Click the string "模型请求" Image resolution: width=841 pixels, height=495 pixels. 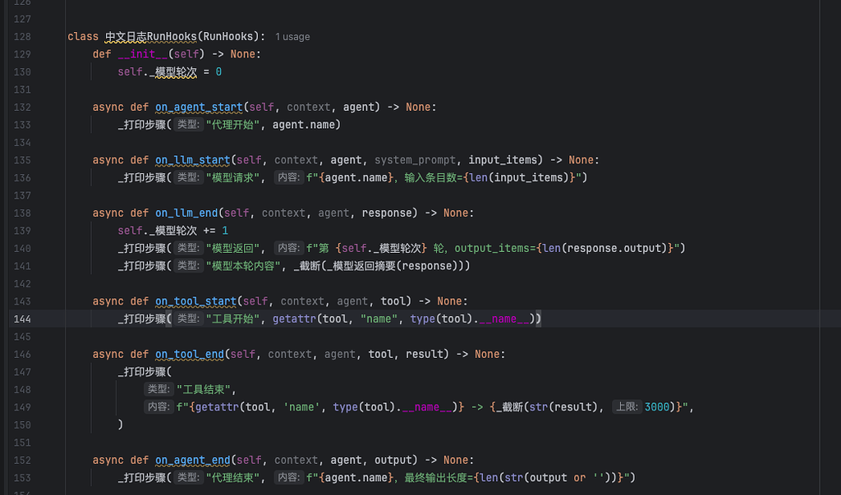tap(232, 177)
